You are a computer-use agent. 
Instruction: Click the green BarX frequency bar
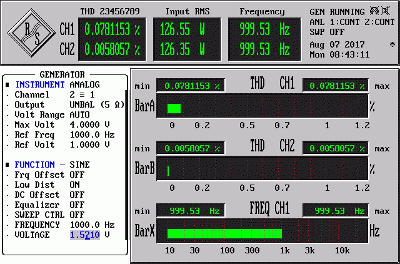(x=224, y=233)
